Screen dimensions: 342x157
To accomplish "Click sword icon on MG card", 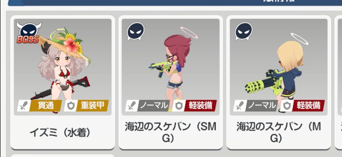I will pos(239,106).
